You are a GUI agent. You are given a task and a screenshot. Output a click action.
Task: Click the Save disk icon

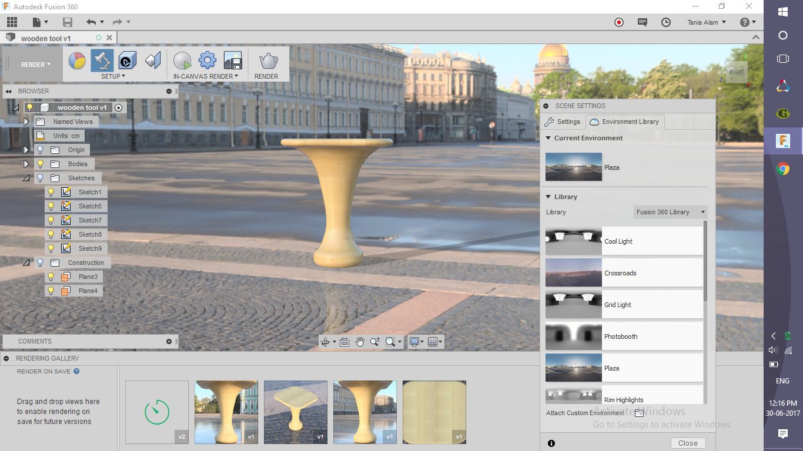68,22
